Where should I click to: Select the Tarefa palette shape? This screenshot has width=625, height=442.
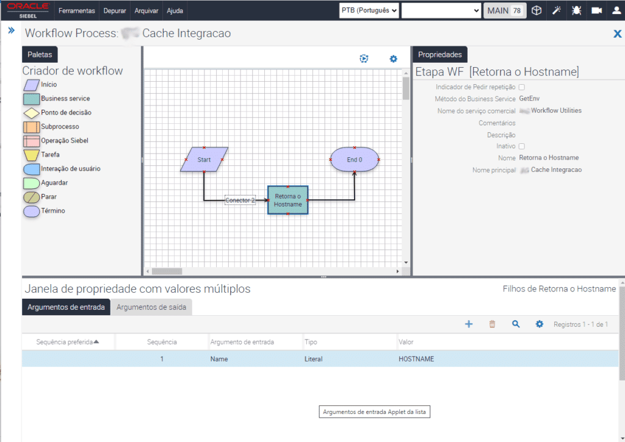click(x=31, y=155)
